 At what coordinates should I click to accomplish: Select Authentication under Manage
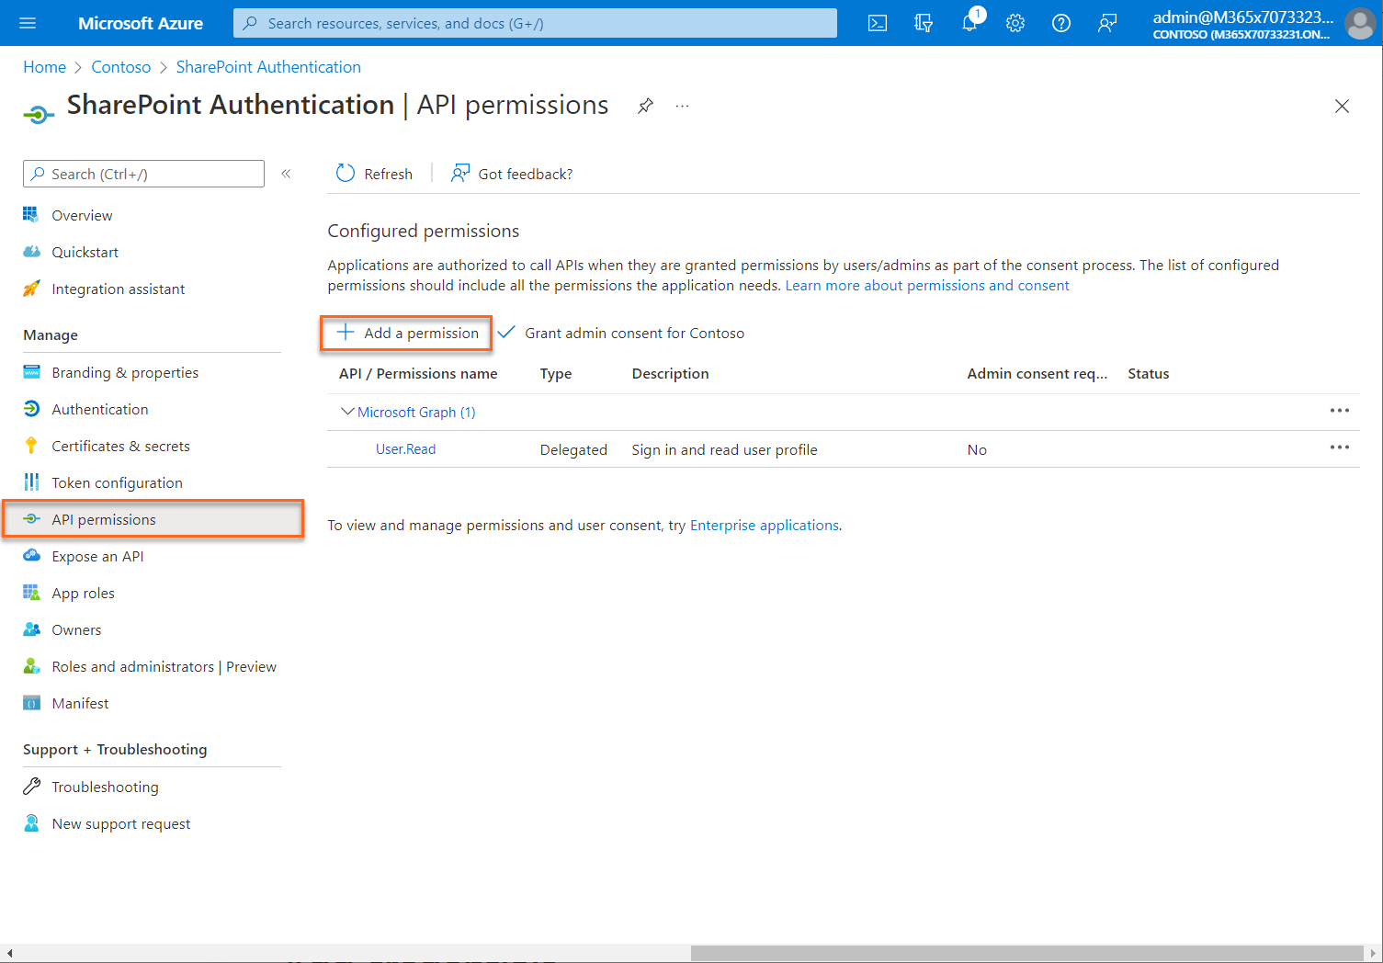point(99,409)
